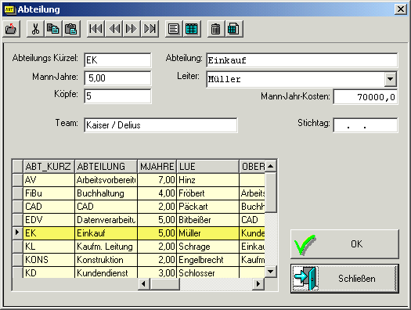Click the MJAHRE column header
Viewport: 411px width, 310px height.
(x=157, y=167)
